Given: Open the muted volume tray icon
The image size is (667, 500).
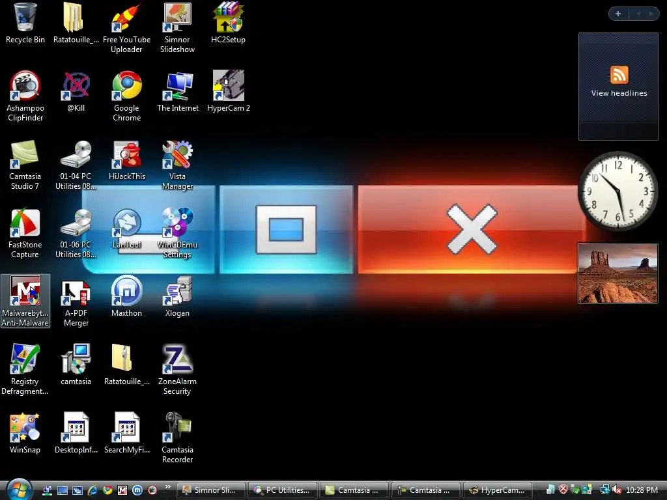Looking at the screenshot, I should (616, 490).
